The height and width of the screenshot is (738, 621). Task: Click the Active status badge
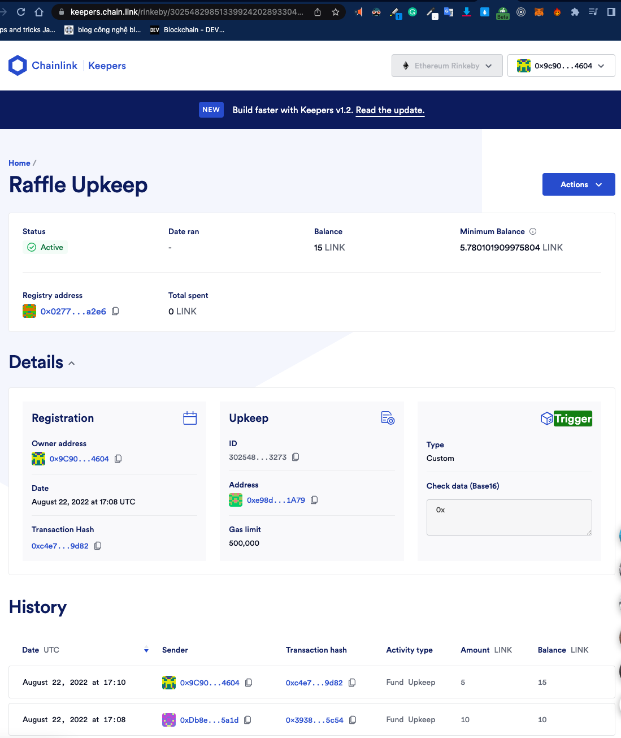pyautogui.click(x=45, y=247)
